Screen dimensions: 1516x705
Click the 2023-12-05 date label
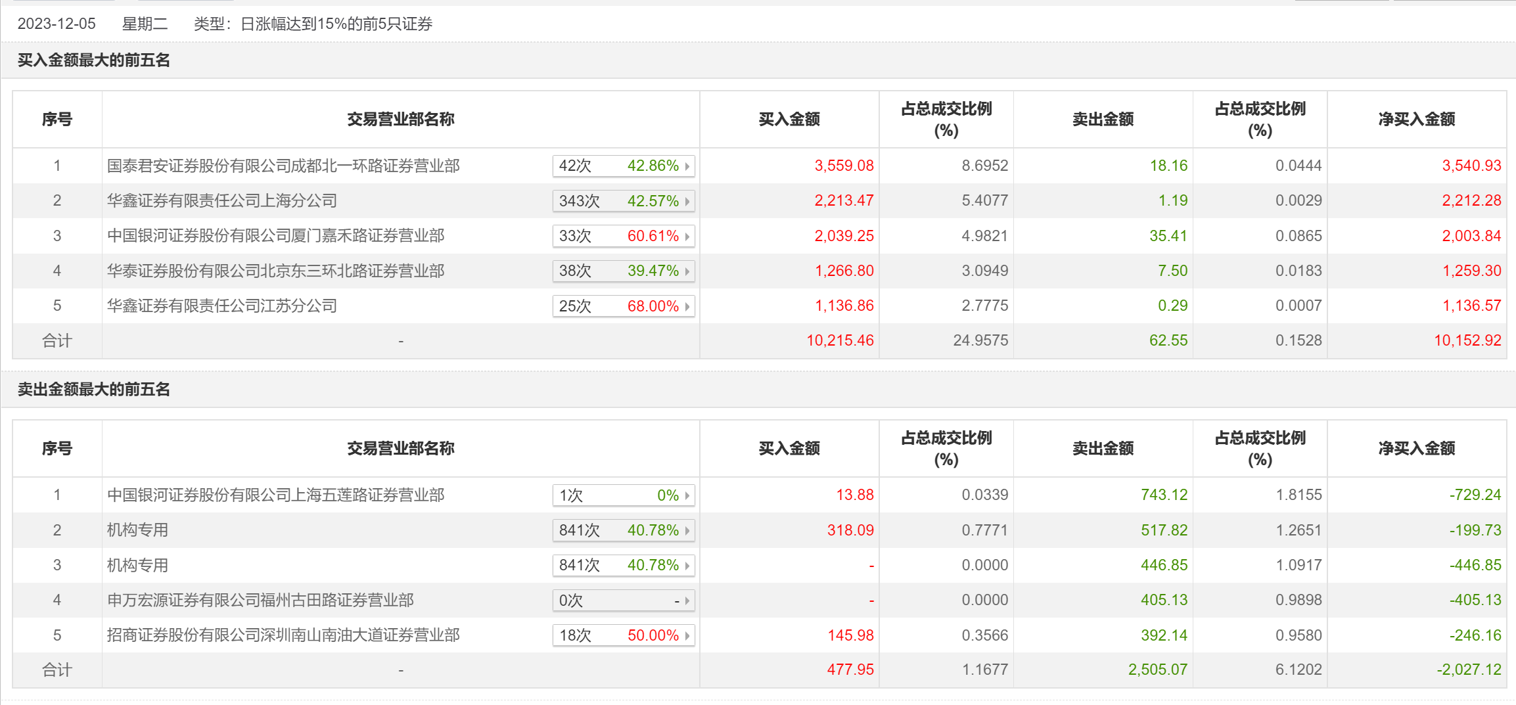pyautogui.click(x=57, y=23)
